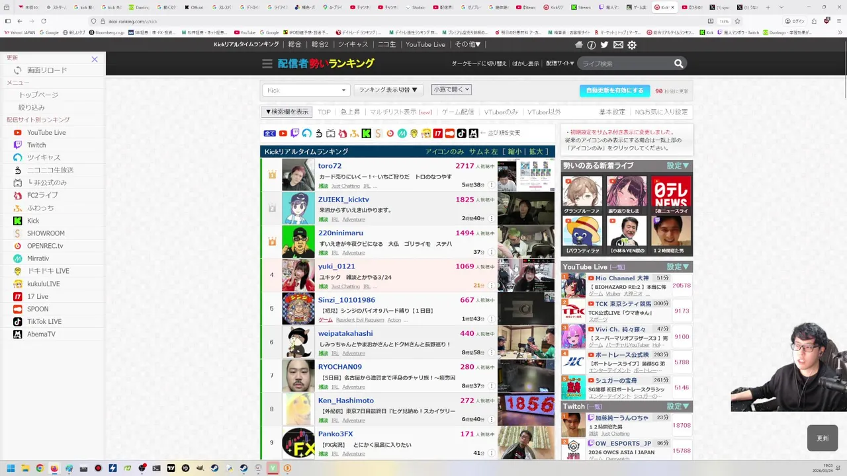The height and width of the screenshot is (476, 847).
Task: Select the VTuberのみ tab
Action: pos(501,112)
